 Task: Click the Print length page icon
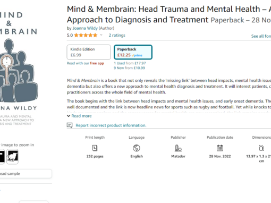click(x=95, y=148)
